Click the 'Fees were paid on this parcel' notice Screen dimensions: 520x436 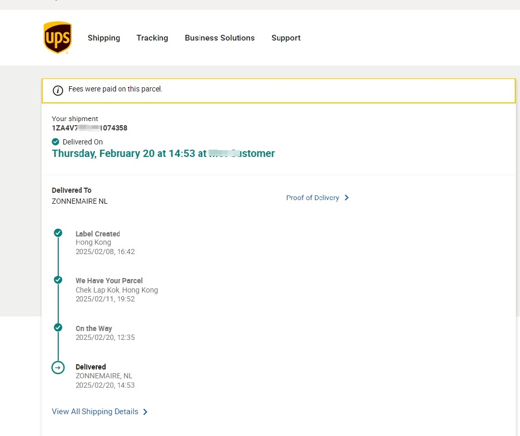click(115, 89)
